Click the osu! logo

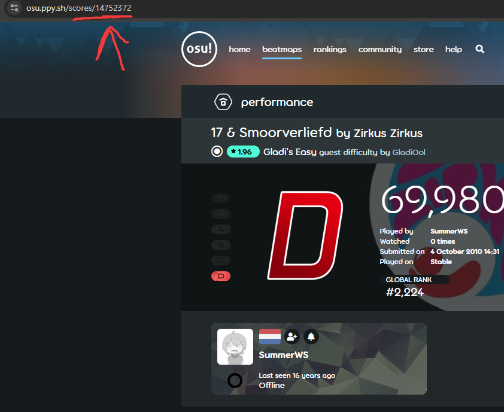tap(199, 49)
